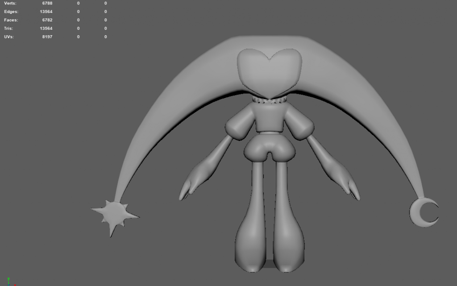Click the "Faces:" label in the poly count HUD
Screen dimensions: 457x286
click(11, 20)
